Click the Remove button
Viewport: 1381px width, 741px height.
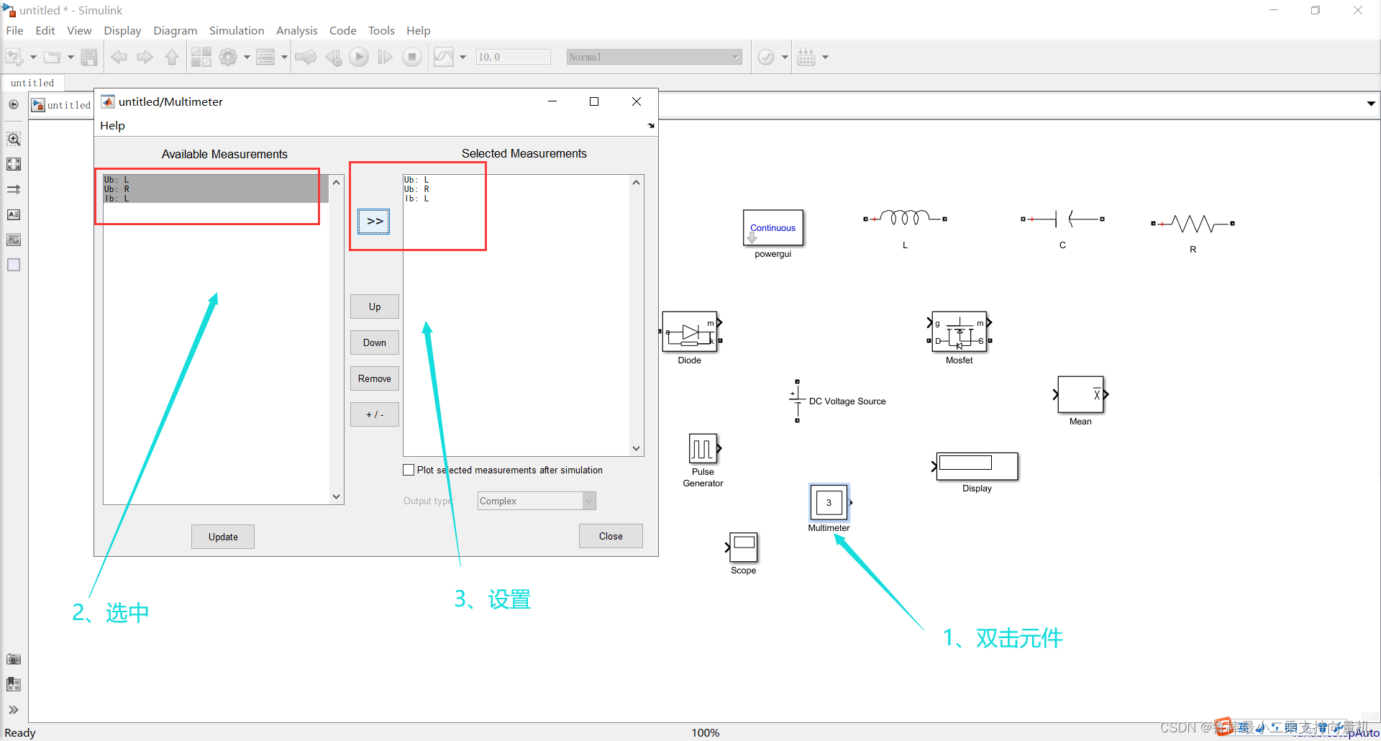(375, 378)
